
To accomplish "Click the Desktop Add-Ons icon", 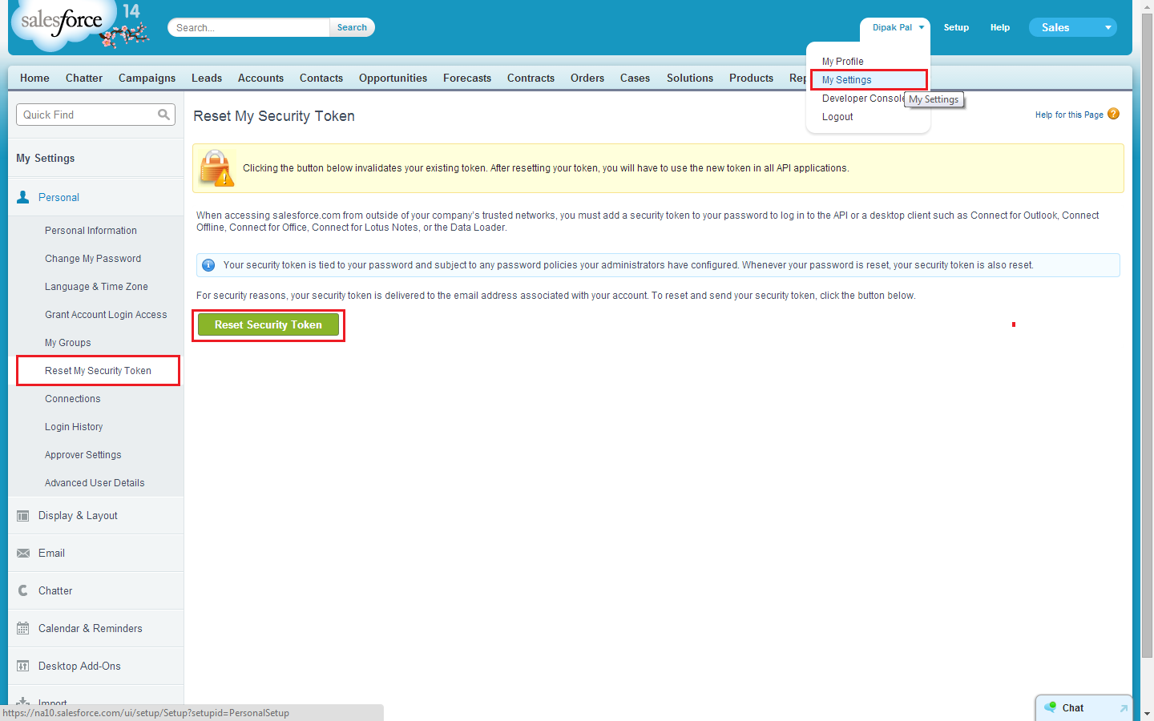I will coord(23,667).
